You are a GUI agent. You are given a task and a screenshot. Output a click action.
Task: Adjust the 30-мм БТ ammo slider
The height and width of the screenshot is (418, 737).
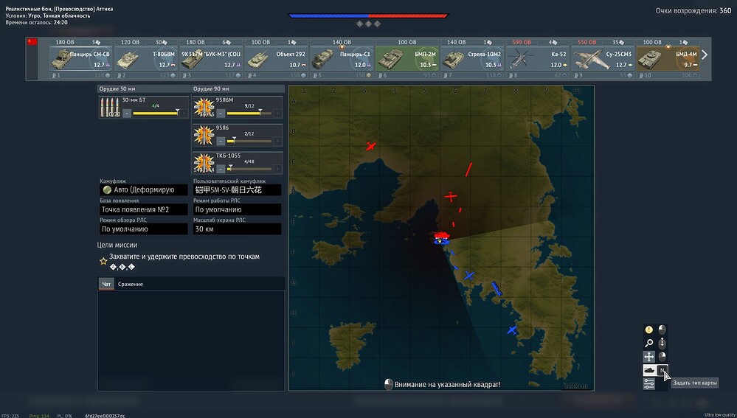[156, 114]
